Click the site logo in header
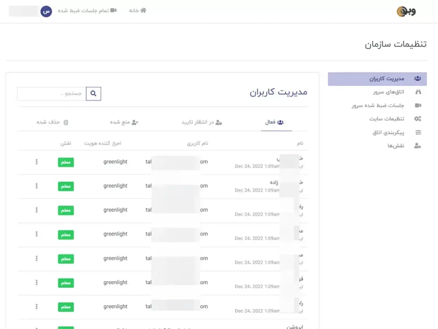The image size is (438, 329). tap(406, 11)
